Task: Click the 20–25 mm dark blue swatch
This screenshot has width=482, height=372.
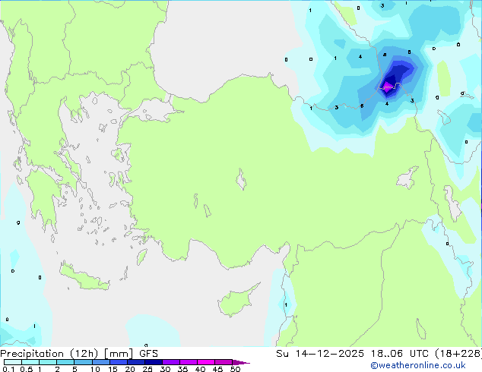Action: click(136, 362)
